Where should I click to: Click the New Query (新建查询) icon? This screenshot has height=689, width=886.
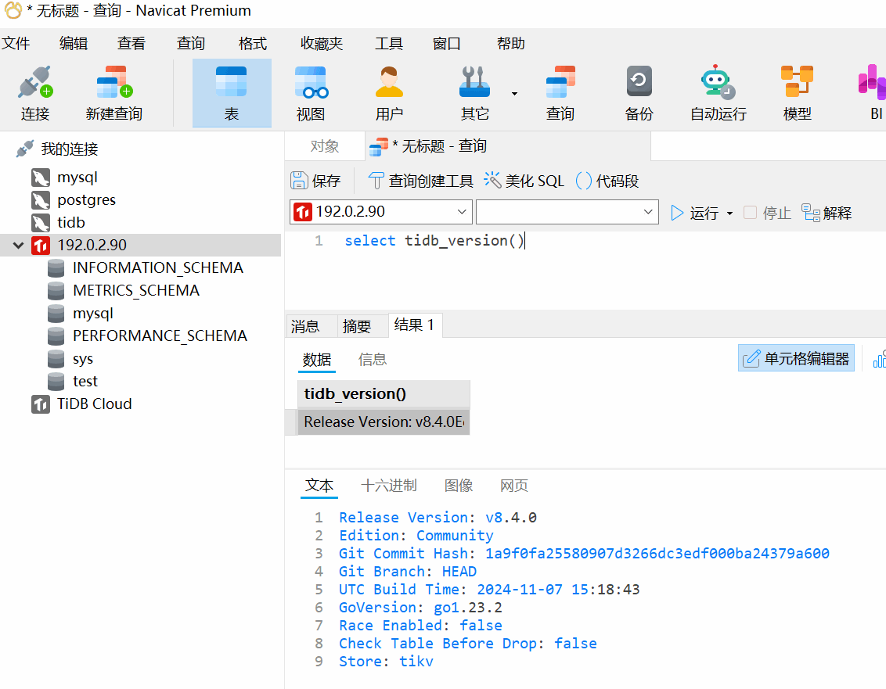114,93
